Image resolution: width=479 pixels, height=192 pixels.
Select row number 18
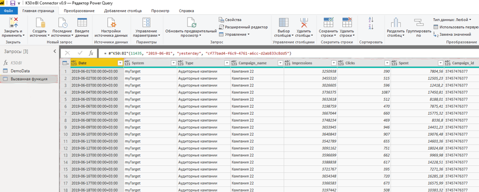tap(65, 190)
